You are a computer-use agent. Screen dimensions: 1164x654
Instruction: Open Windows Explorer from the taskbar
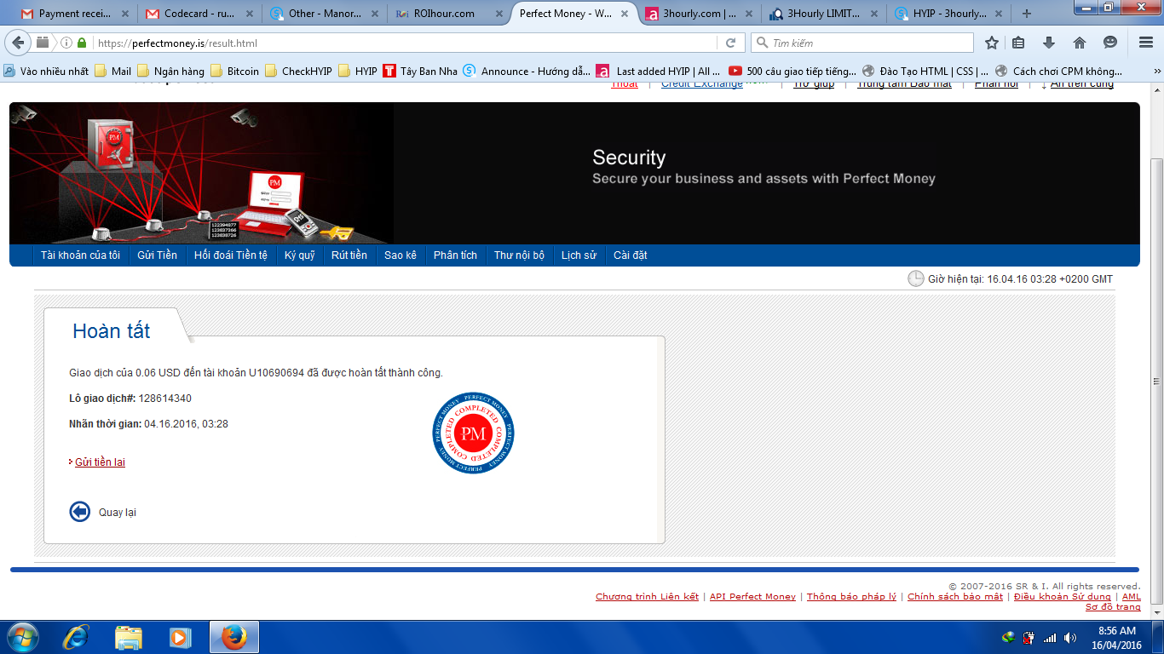click(x=129, y=637)
